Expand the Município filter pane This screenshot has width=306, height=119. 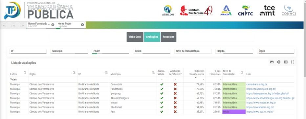[x=69, y=51]
